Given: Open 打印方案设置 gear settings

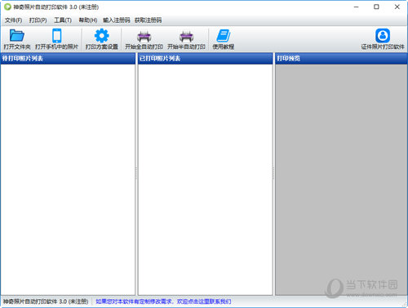Looking at the screenshot, I should click(102, 39).
